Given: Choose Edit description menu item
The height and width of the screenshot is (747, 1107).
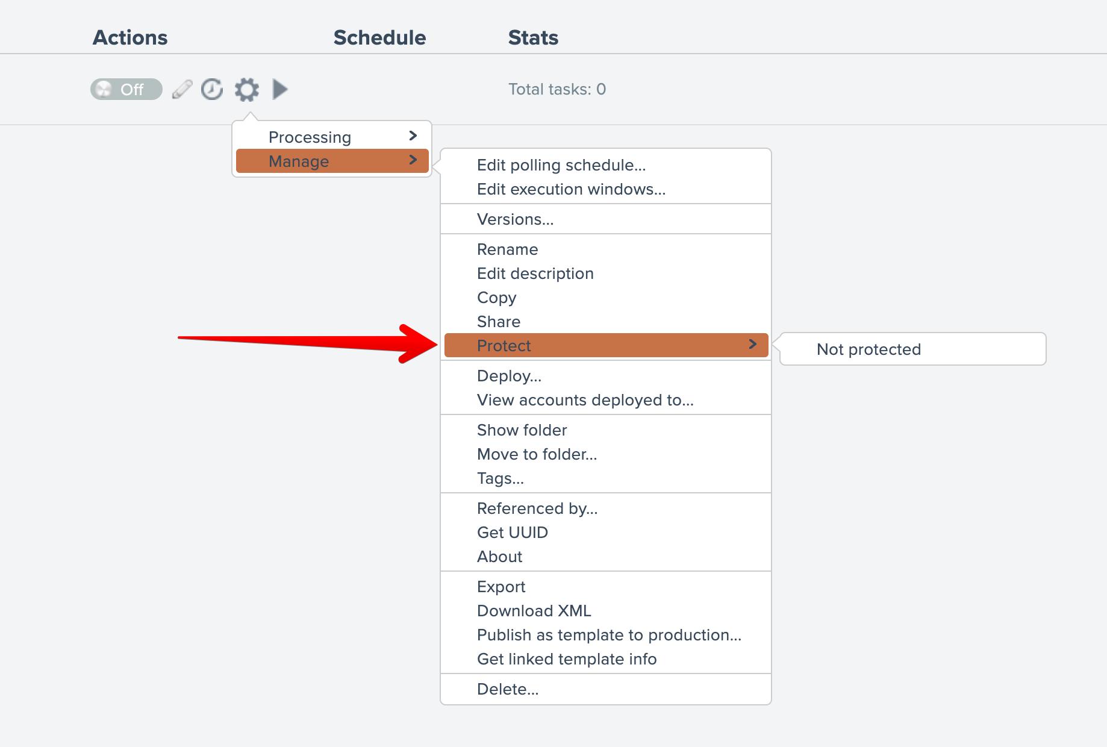Looking at the screenshot, I should (x=535, y=273).
